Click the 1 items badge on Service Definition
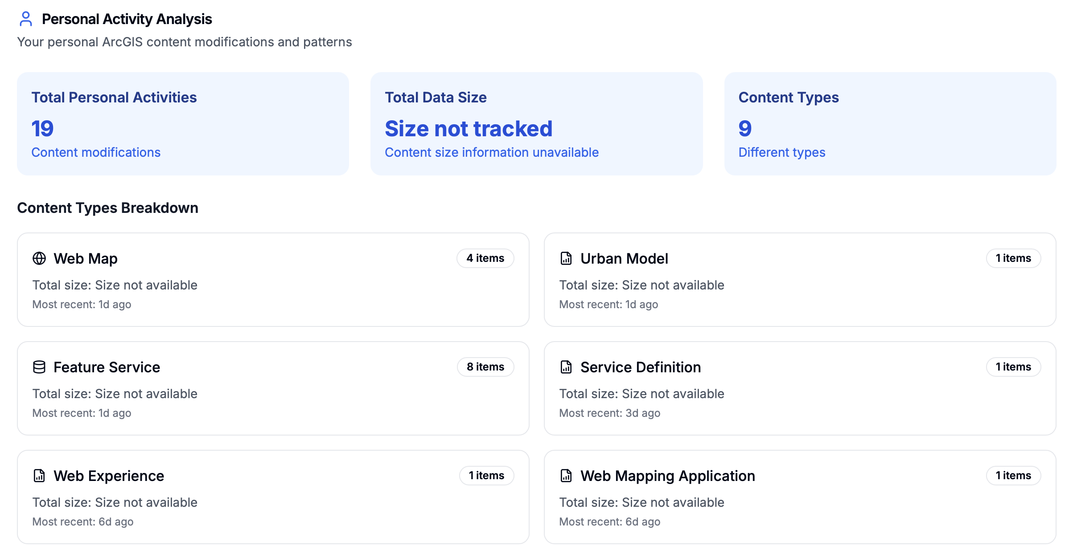Image resolution: width=1069 pixels, height=554 pixels. point(1013,367)
